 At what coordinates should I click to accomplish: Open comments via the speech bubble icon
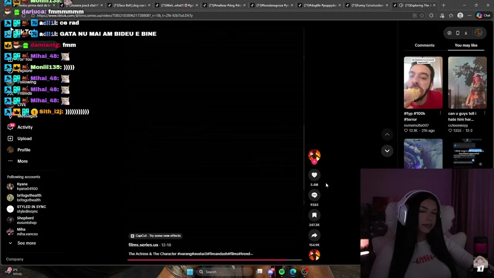pyautogui.click(x=314, y=195)
